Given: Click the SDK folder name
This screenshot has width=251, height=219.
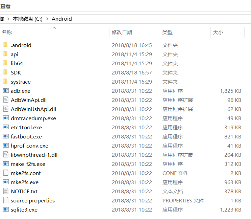Looking at the screenshot, I should pyautogui.click(x=16, y=73).
